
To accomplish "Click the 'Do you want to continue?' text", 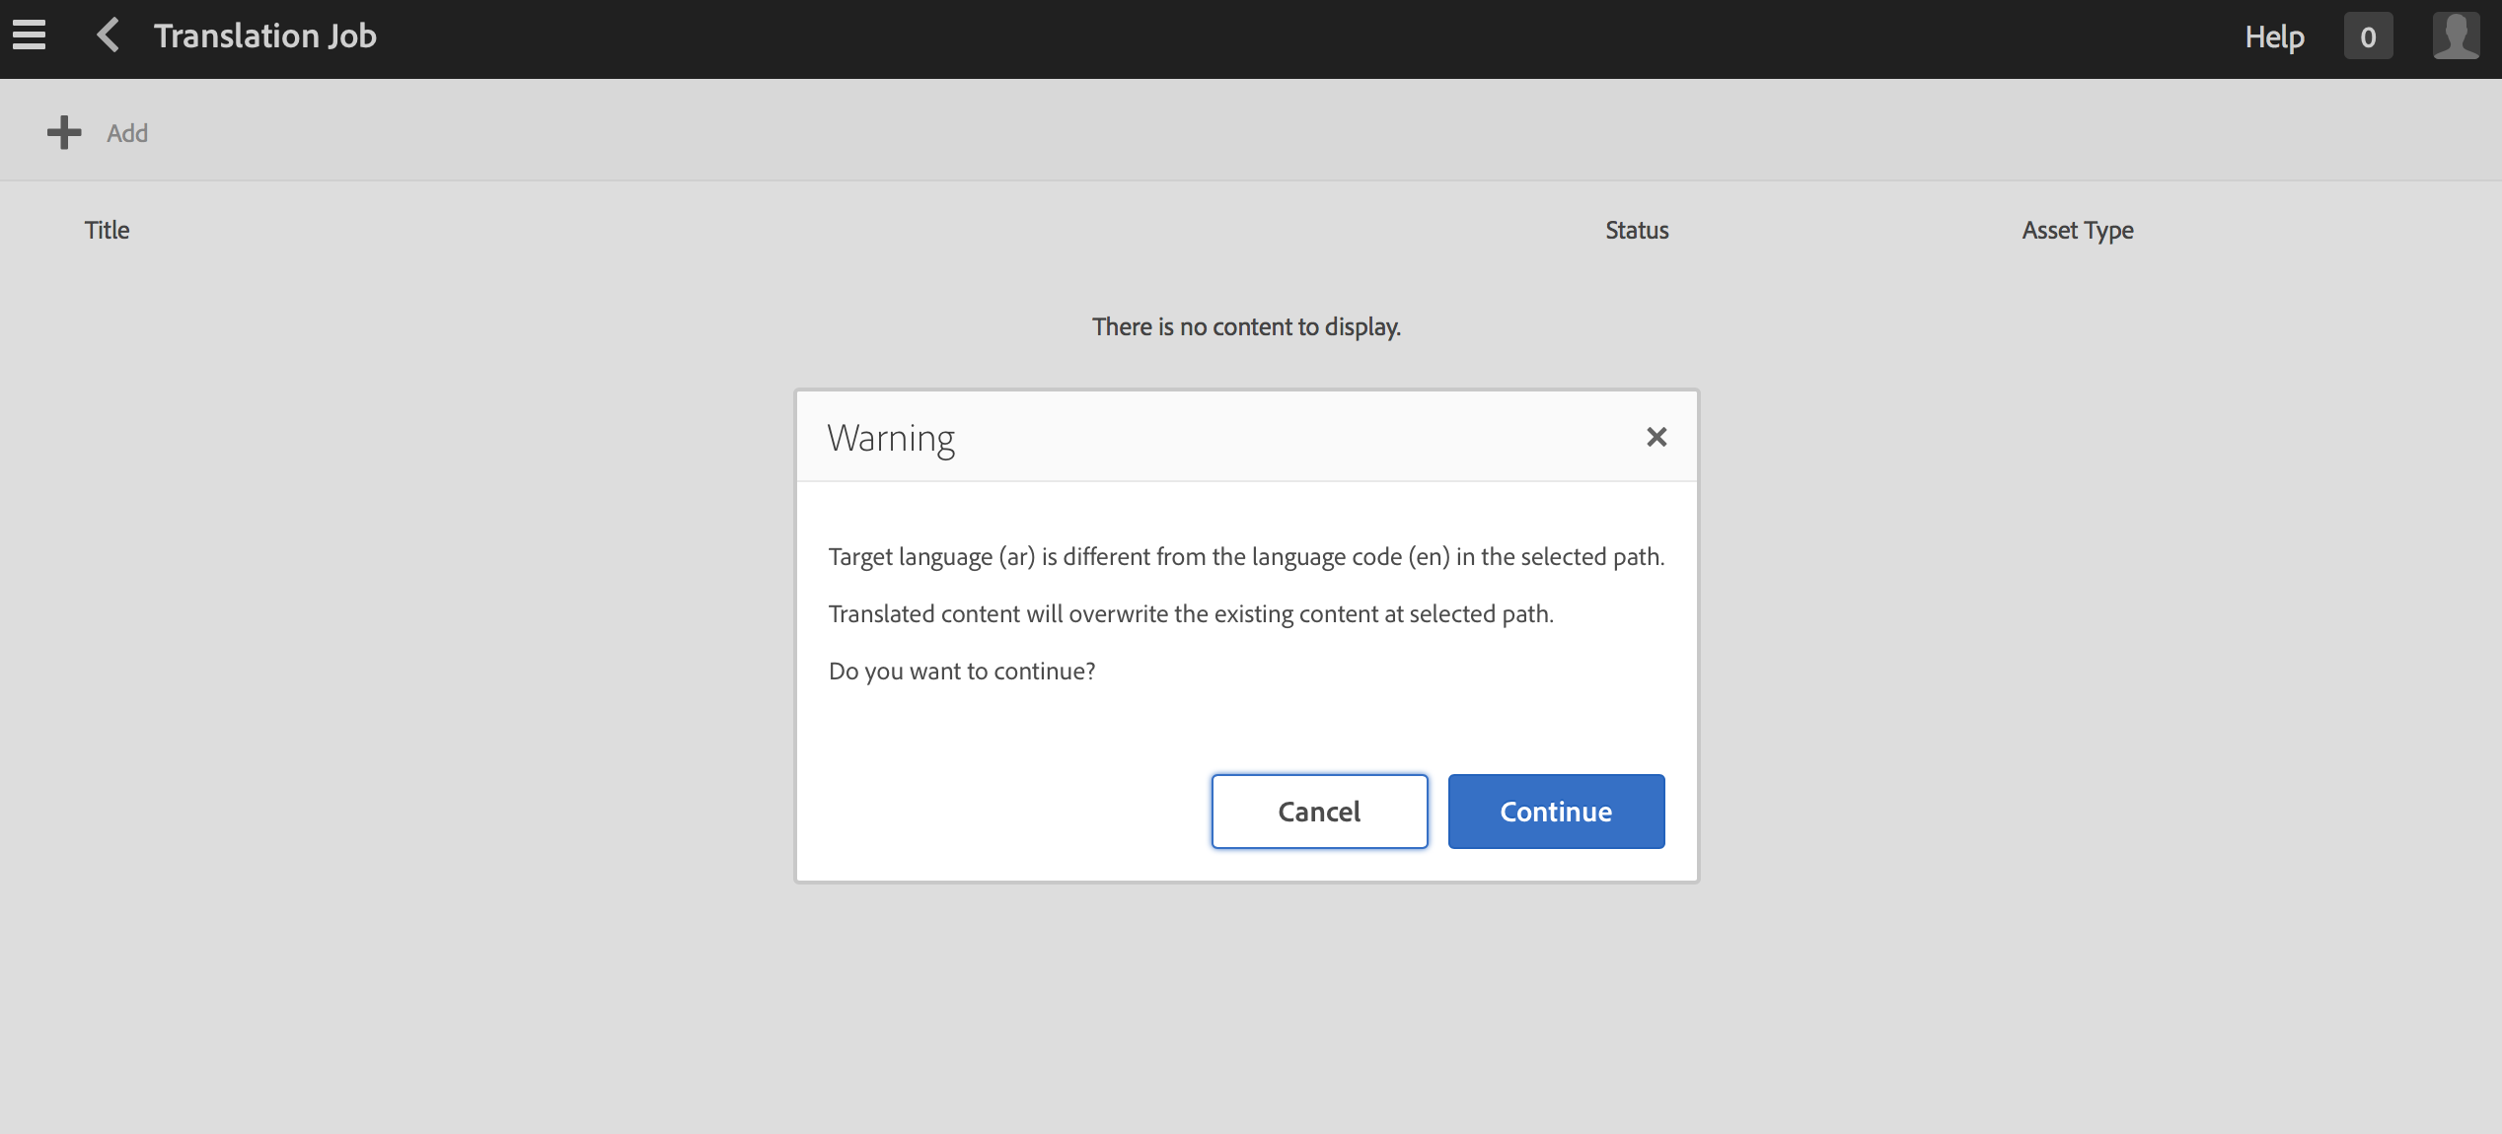I will tap(962, 672).
